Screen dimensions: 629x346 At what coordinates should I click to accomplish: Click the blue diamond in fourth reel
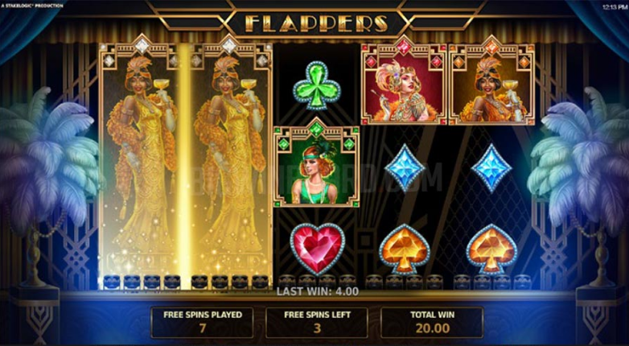[405, 168]
